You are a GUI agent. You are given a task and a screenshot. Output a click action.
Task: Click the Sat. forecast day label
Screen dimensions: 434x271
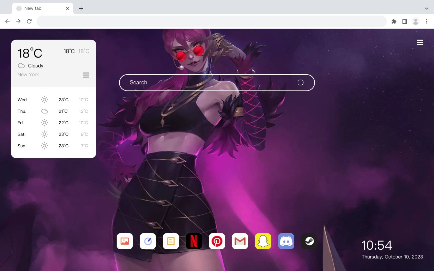pyautogui.click(x=22, y=134)
